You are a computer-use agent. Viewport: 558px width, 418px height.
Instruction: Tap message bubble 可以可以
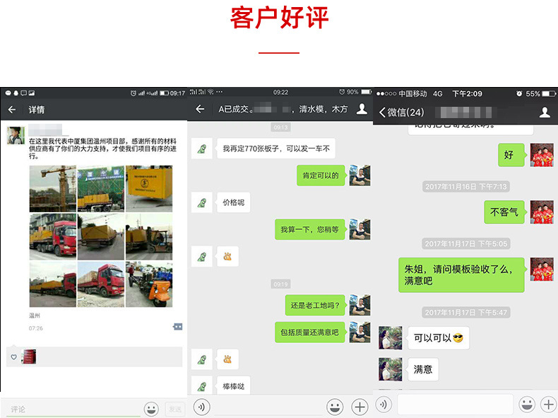pyautogui.click(x=439, y=338)
